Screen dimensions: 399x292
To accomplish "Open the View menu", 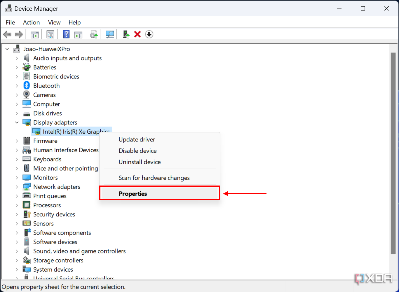I will [x=54, y=22].
